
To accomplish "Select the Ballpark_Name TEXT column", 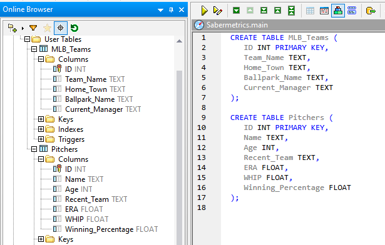I will [x=99, y=99].
